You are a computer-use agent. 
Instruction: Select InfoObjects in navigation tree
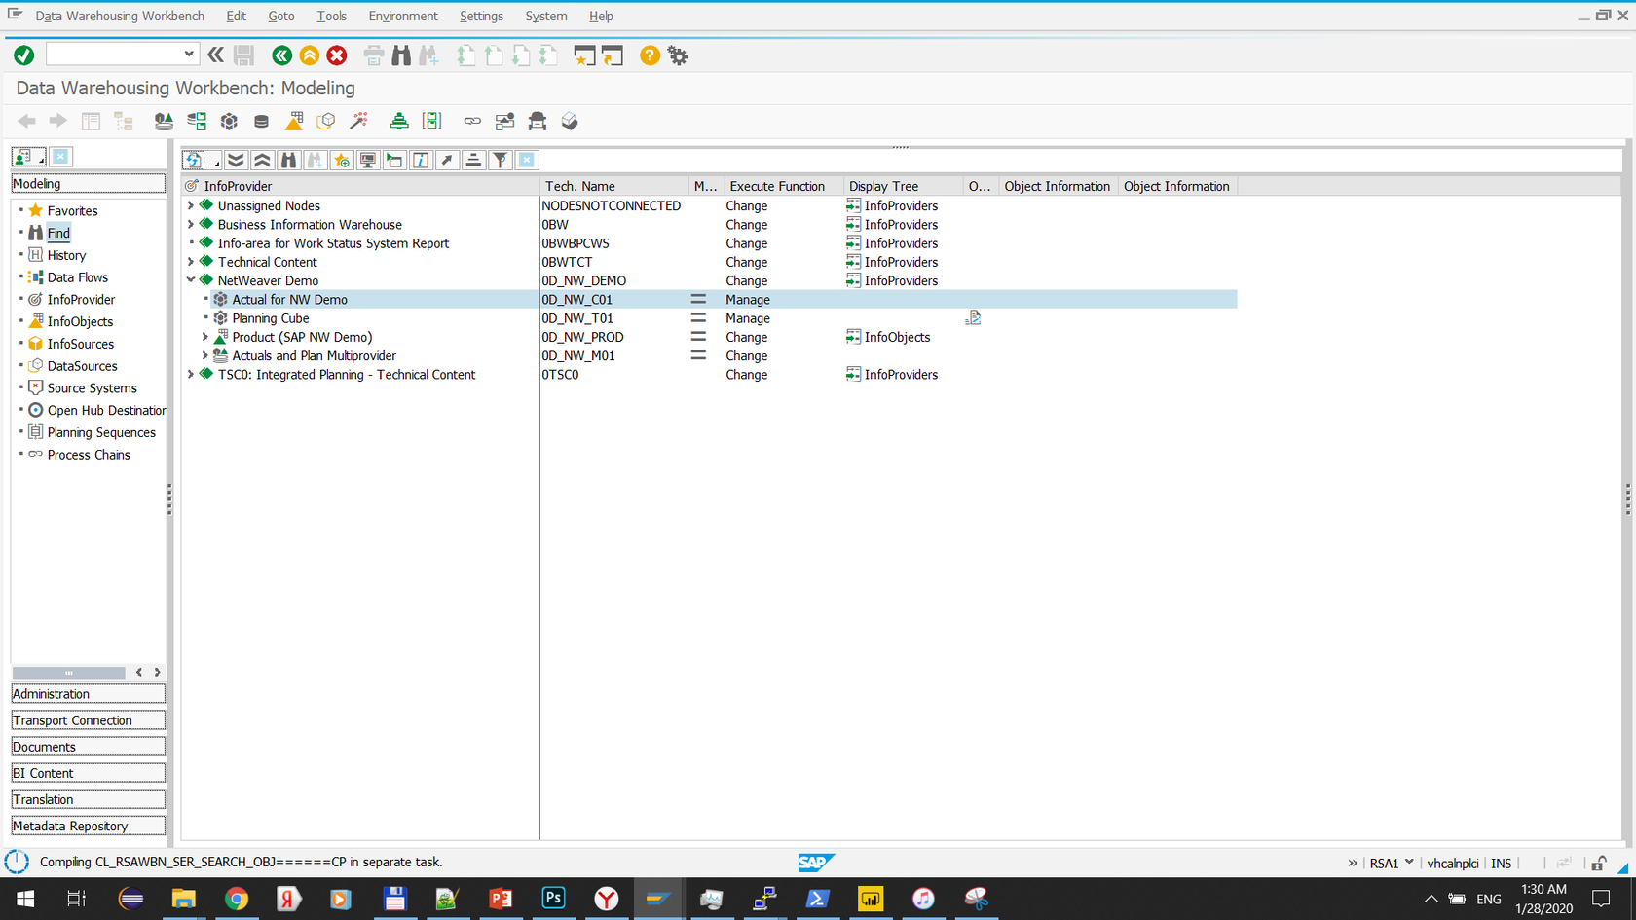tap(80, 321)
